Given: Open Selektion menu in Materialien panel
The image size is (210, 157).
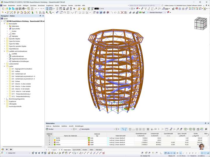Looking at the screenshot, I should (64, 126).
